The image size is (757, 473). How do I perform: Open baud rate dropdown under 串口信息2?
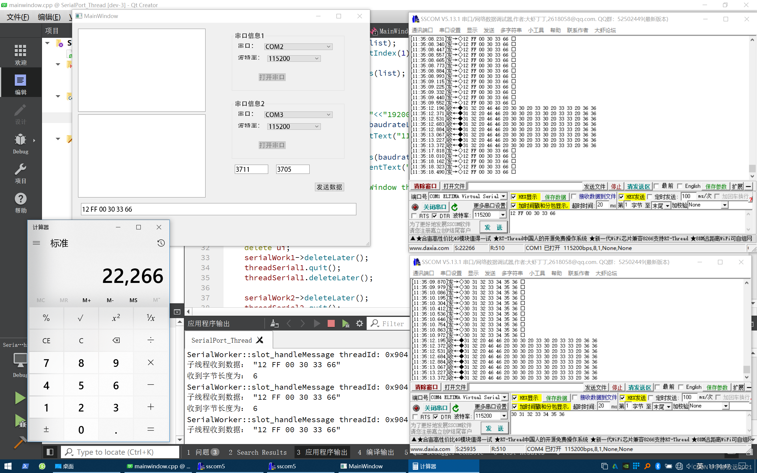pos(293,126)
